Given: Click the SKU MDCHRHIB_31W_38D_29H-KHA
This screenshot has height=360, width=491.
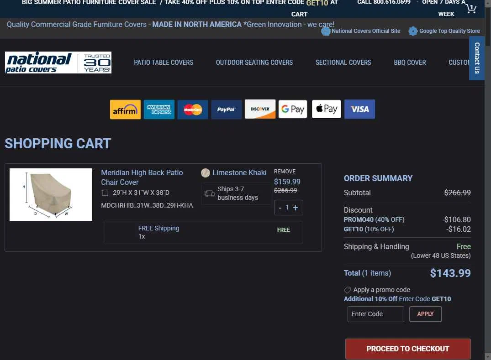Looking at the screenshot, I should tap(147, 205).
